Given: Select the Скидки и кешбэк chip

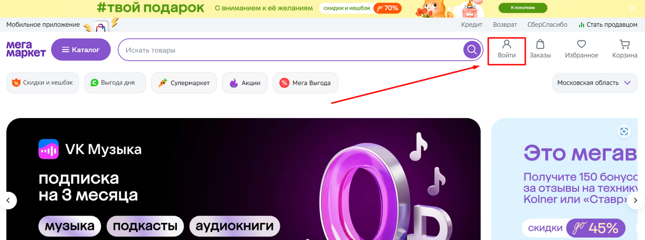Looking at the screenshot, I should [43, 83].
